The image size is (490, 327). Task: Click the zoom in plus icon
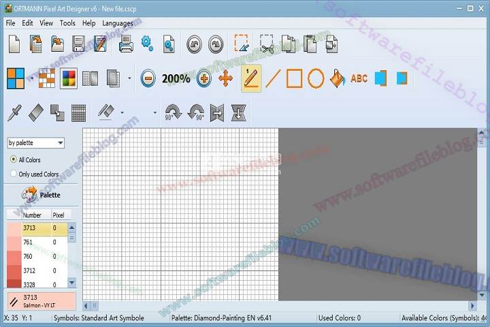(x=203, y=78)
